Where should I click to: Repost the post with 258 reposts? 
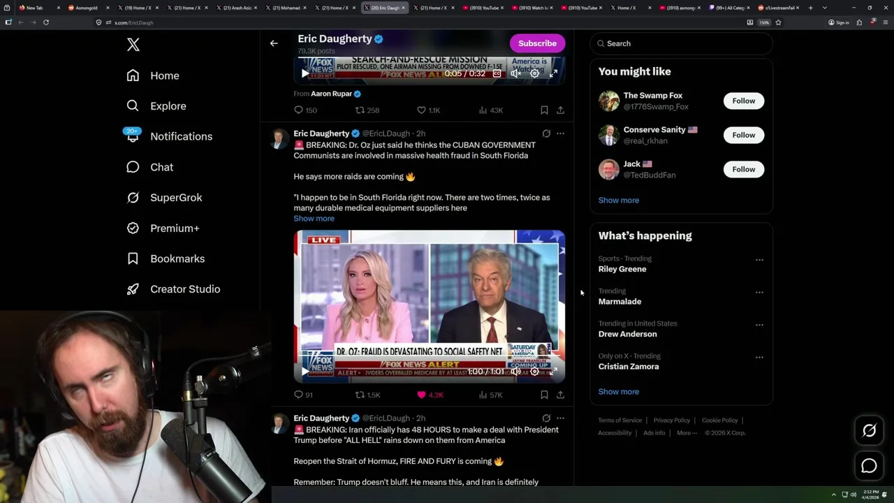click(x=367, y=110)
